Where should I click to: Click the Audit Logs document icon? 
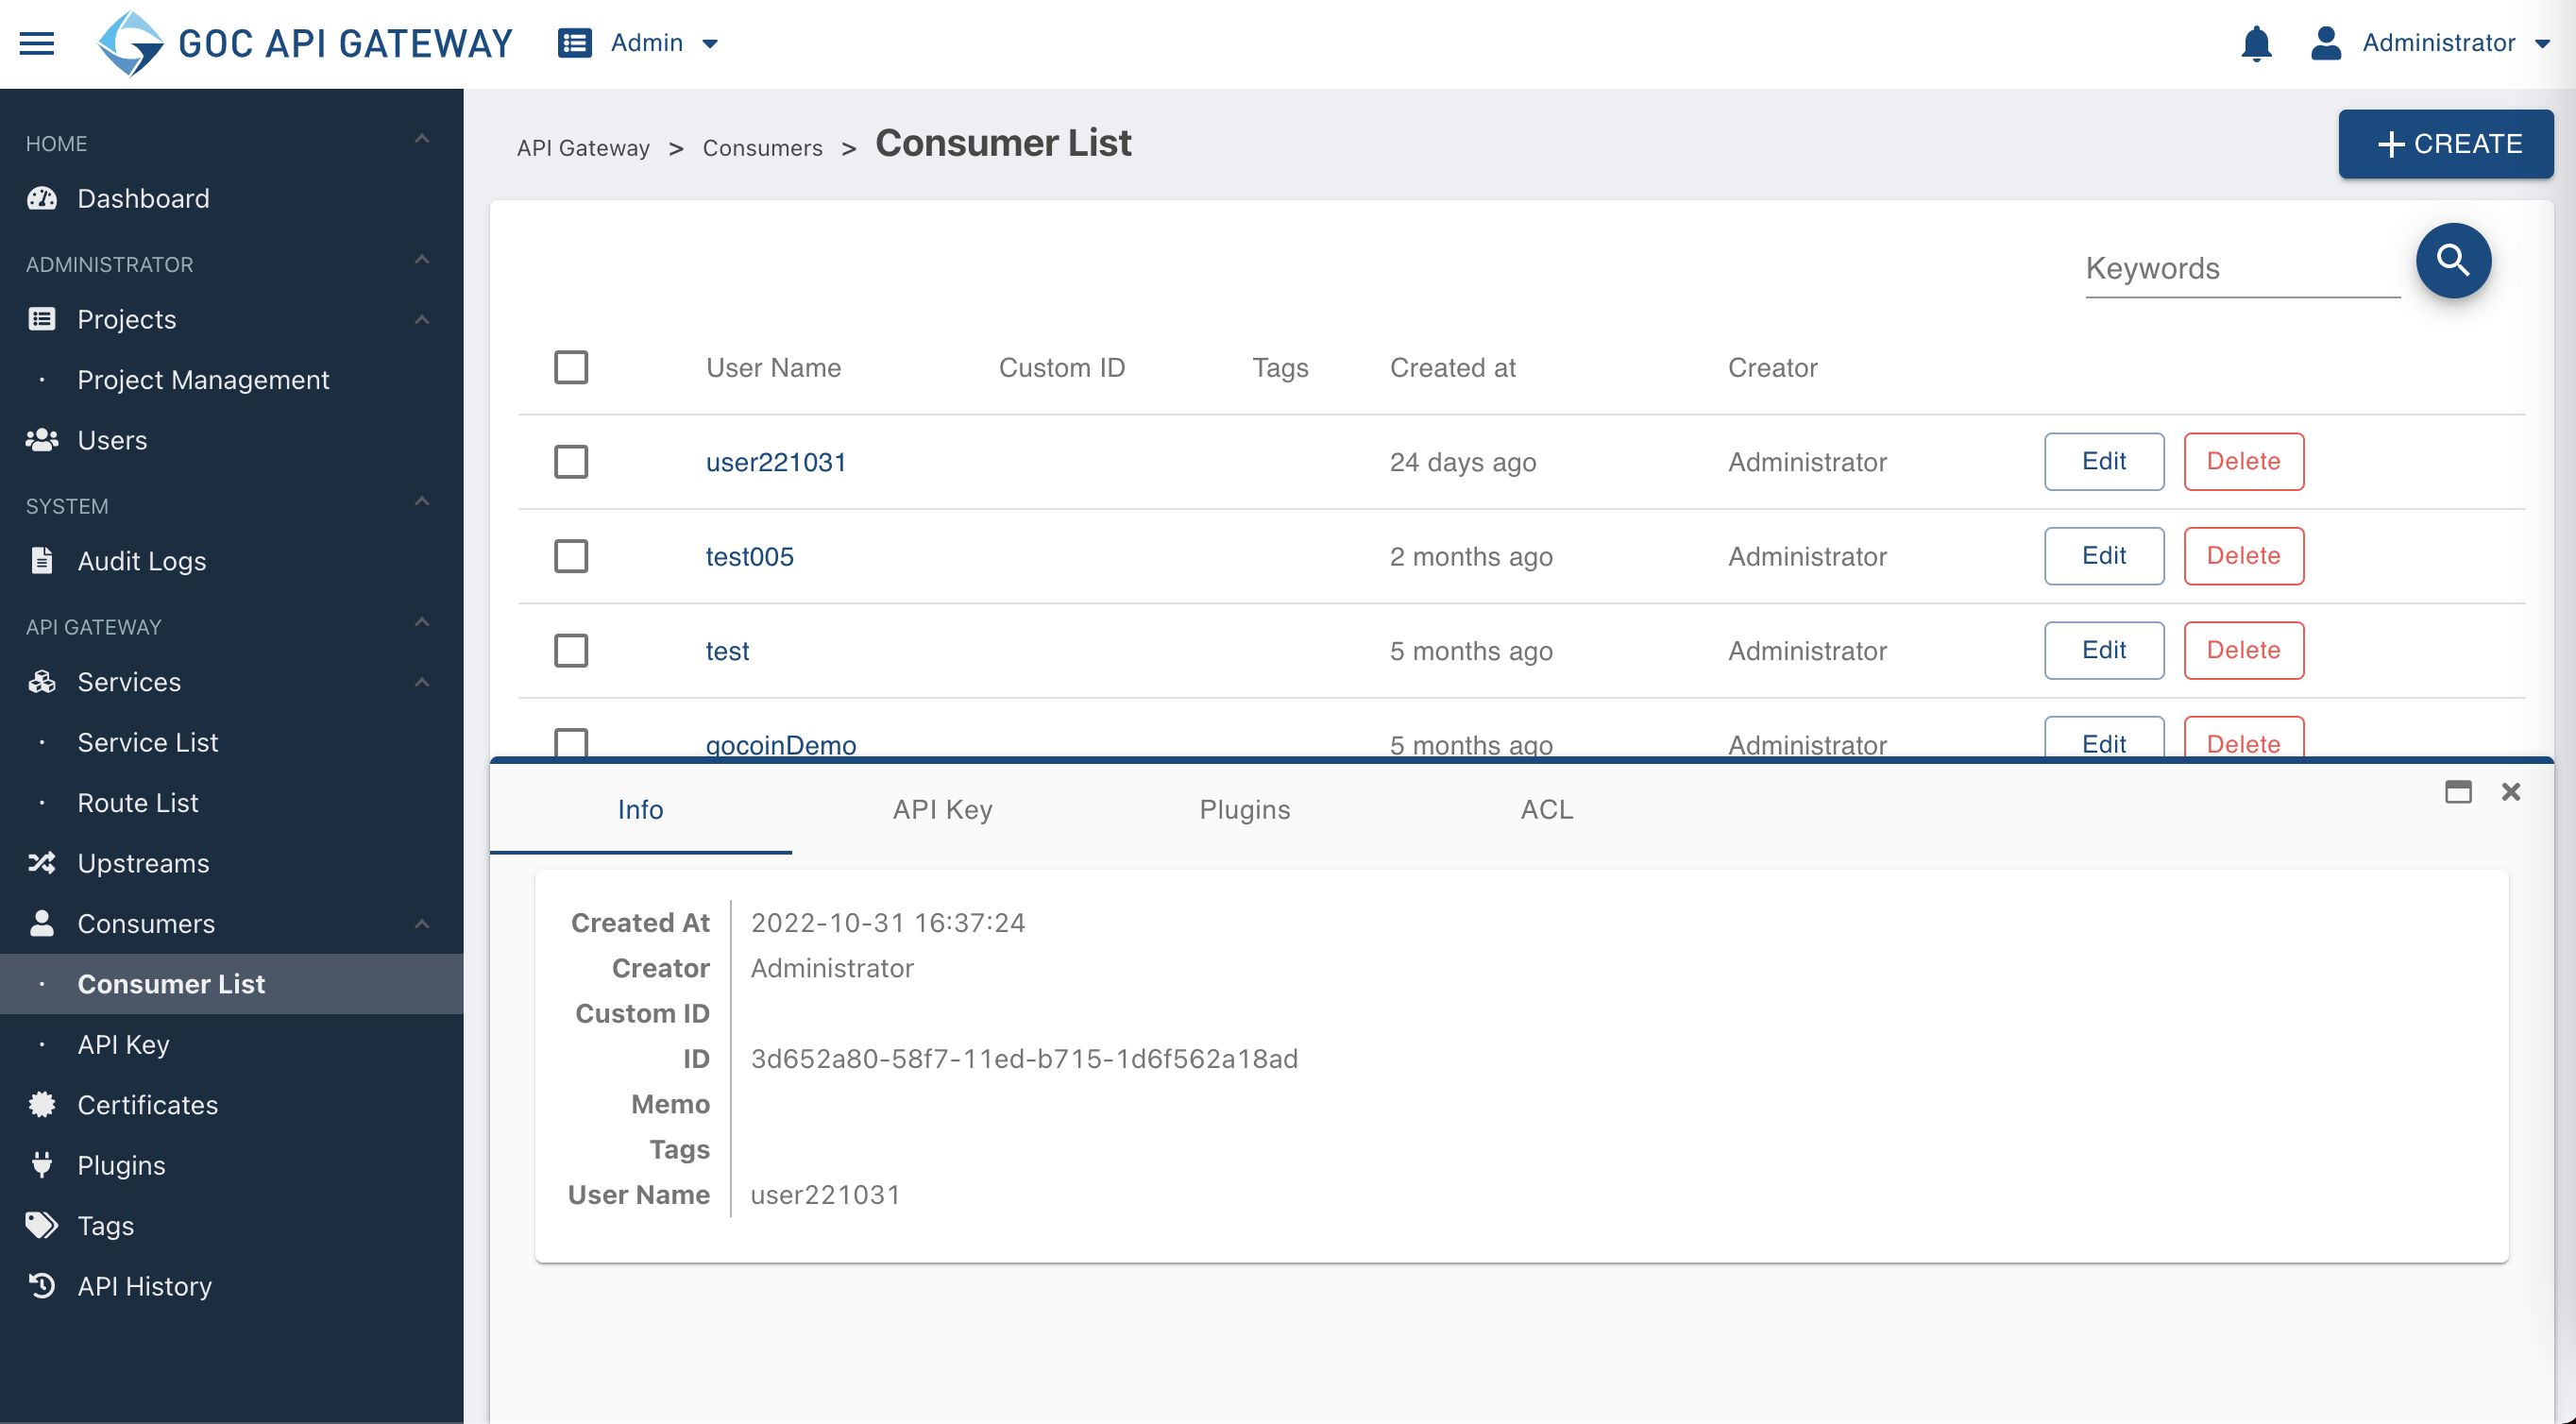[x=42, y=560]
